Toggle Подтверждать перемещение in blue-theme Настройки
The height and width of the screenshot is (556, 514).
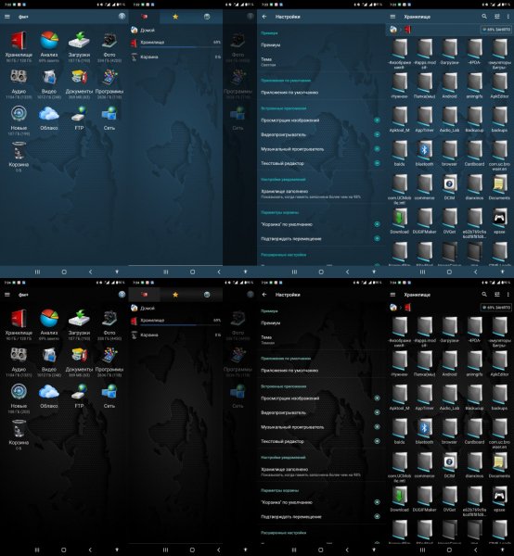377,238
